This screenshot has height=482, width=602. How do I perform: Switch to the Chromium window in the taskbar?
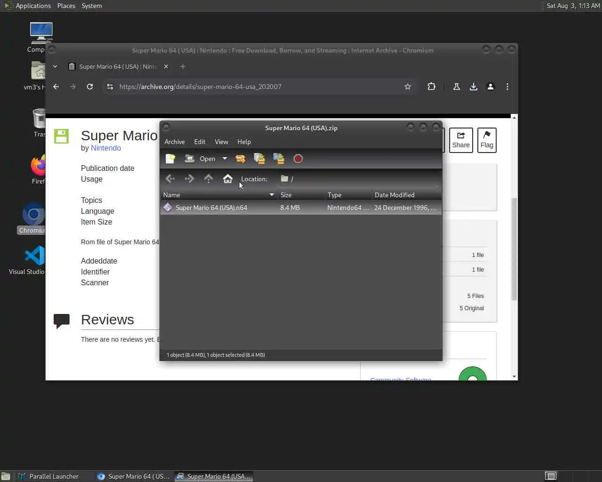click(134, 476)
